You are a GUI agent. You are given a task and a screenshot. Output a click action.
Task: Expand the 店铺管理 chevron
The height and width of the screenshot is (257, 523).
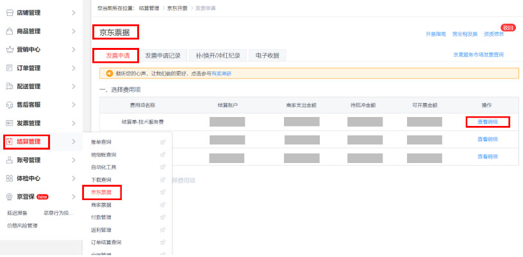tap(74, 13)
